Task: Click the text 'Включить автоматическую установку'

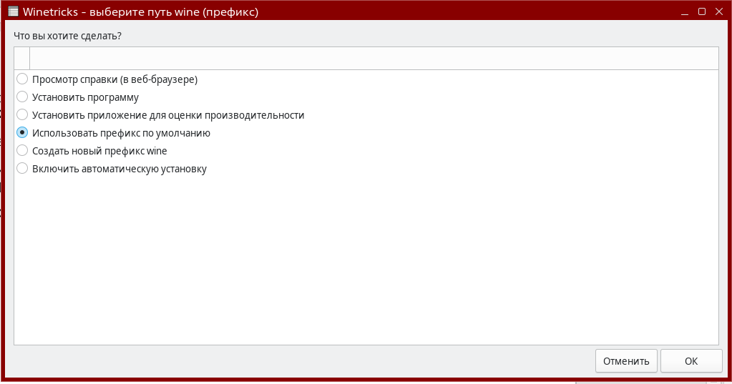Action: [119, 169]
